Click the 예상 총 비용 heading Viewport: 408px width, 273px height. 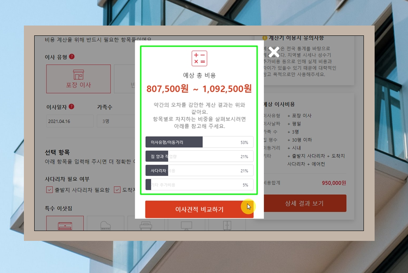199,75
